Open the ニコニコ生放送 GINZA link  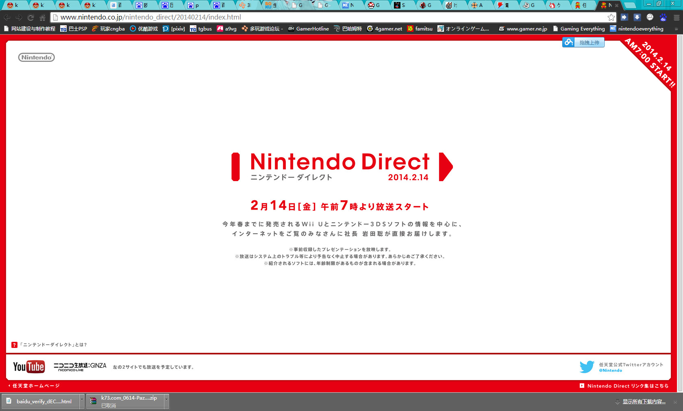tap(80, 367)
